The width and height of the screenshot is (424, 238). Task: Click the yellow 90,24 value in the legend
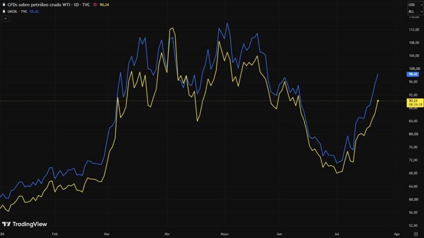tap(104, 5)
